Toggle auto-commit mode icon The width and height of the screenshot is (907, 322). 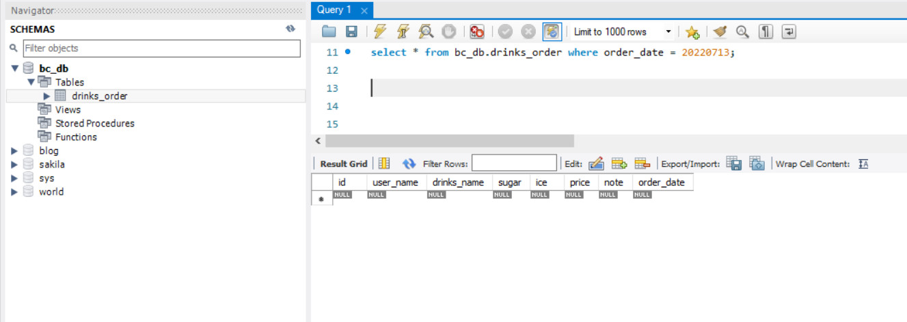[x=552, y=31]
